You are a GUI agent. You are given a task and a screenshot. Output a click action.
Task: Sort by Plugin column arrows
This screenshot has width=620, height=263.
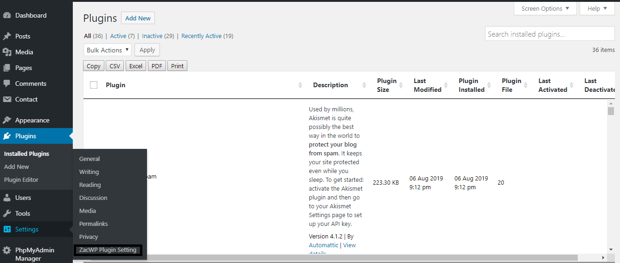click(x=300, y=85)
